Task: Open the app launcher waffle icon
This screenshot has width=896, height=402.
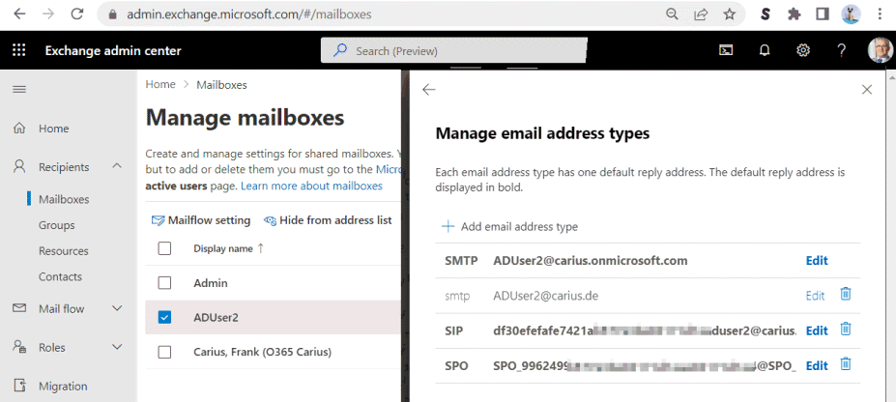Action: (x=19, y=50)
